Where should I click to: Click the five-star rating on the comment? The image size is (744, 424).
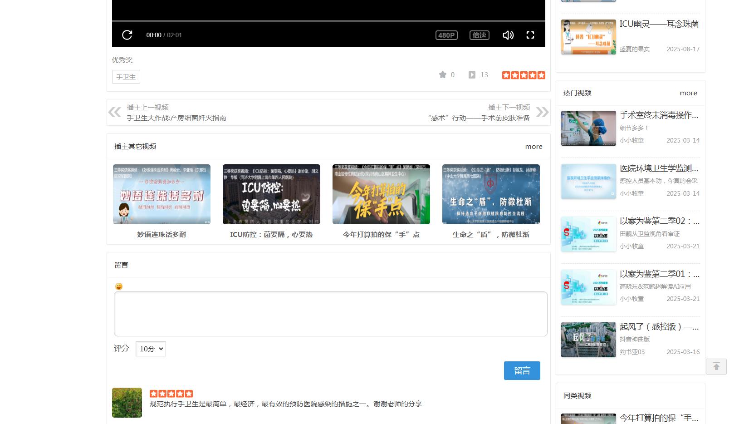click(171, 394)
